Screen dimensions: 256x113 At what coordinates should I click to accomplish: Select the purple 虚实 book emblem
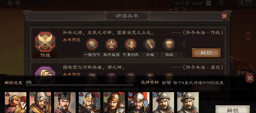point(45,74)
